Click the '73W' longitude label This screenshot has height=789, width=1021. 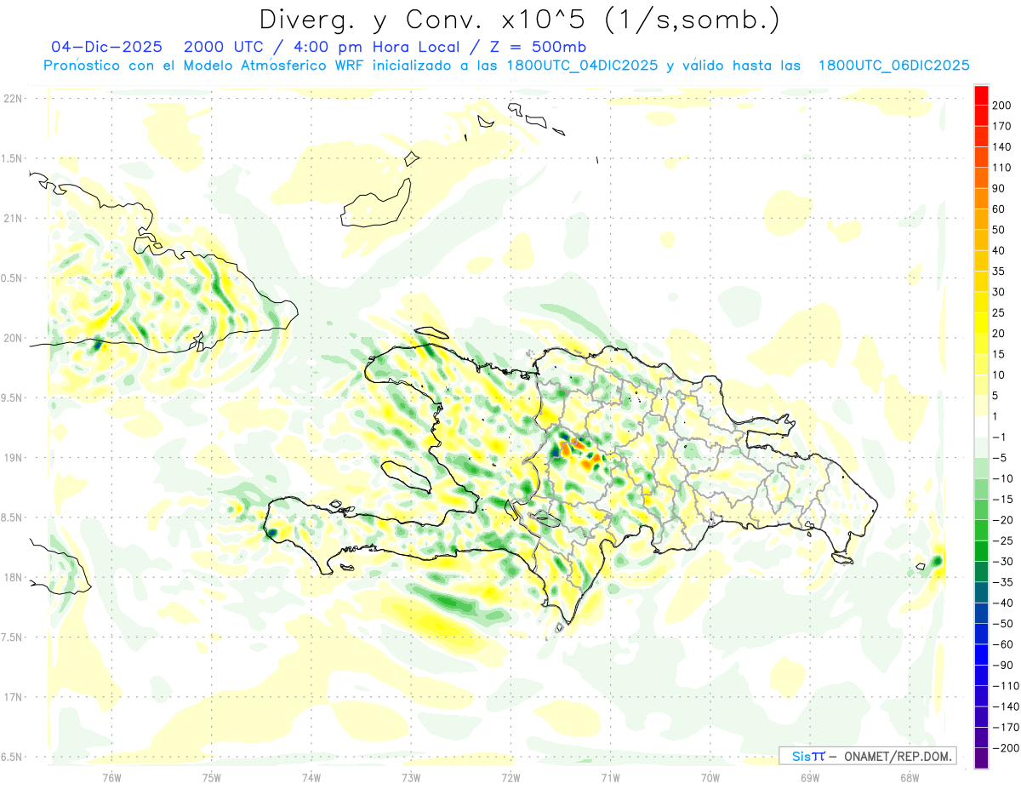click(411, 777)
